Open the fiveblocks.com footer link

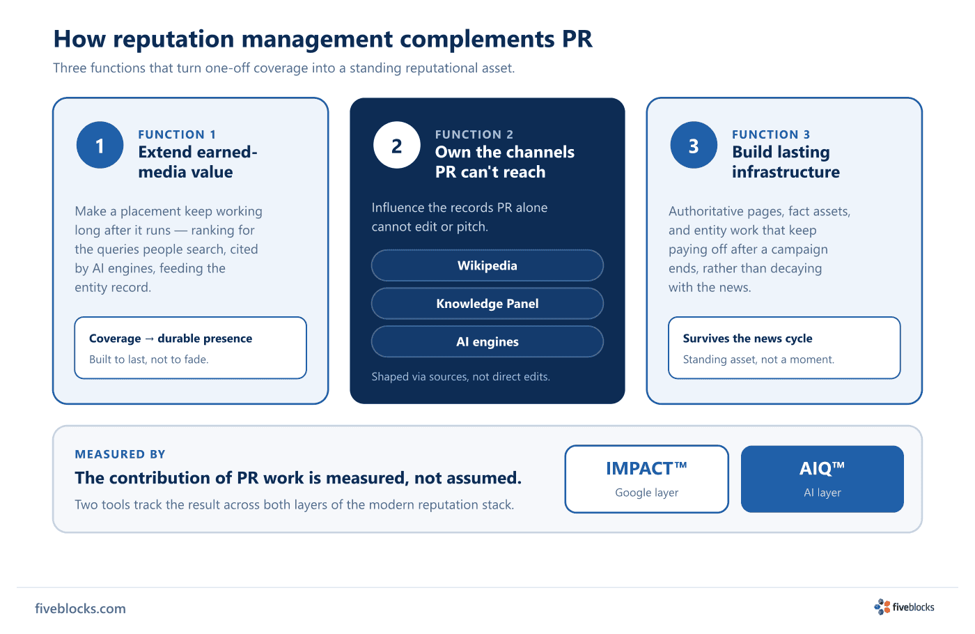[80, 608]
